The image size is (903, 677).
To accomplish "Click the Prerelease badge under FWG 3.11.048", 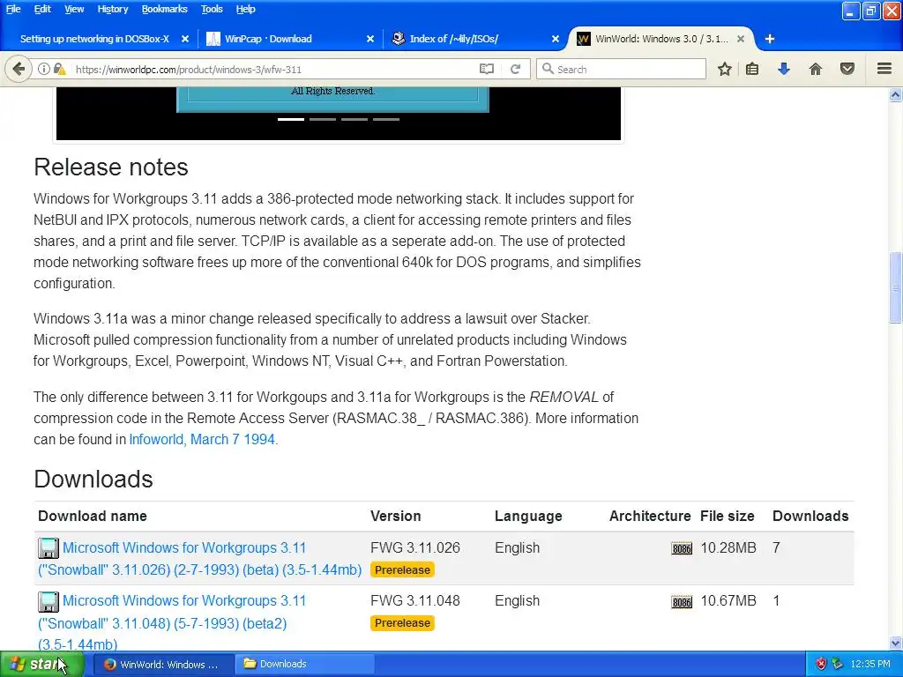I will point(402,623).
